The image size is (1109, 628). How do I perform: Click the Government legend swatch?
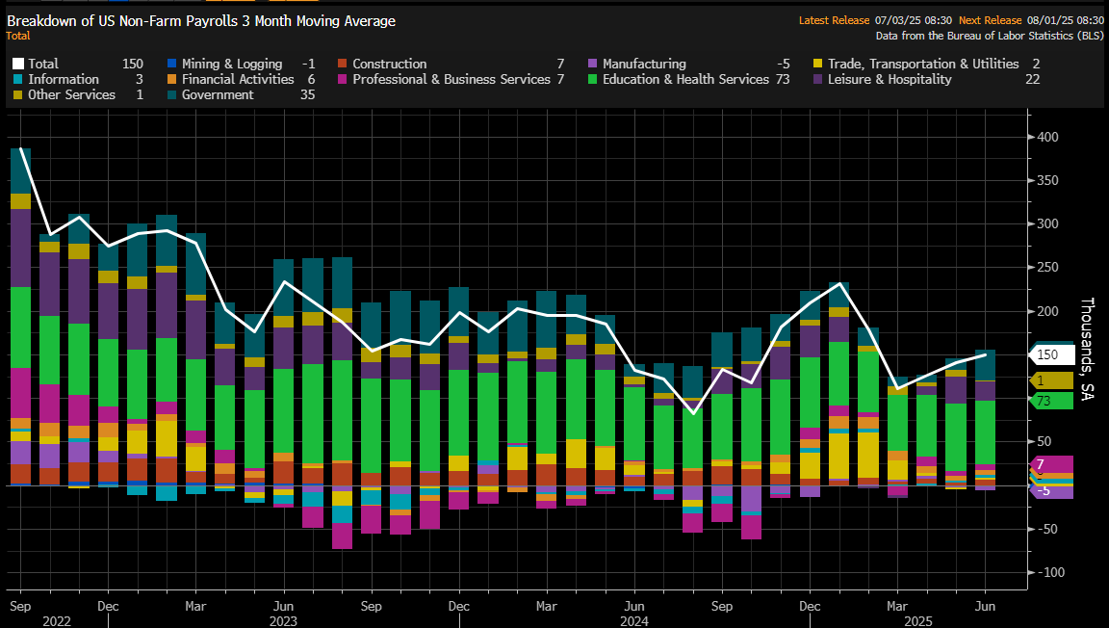coord(171,95)
